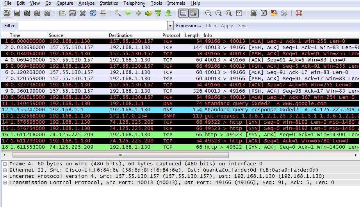Jump to the first packet icon
The width and height of the screenshot is (360, 207).
pyautogui.click(x=159, y=13)
